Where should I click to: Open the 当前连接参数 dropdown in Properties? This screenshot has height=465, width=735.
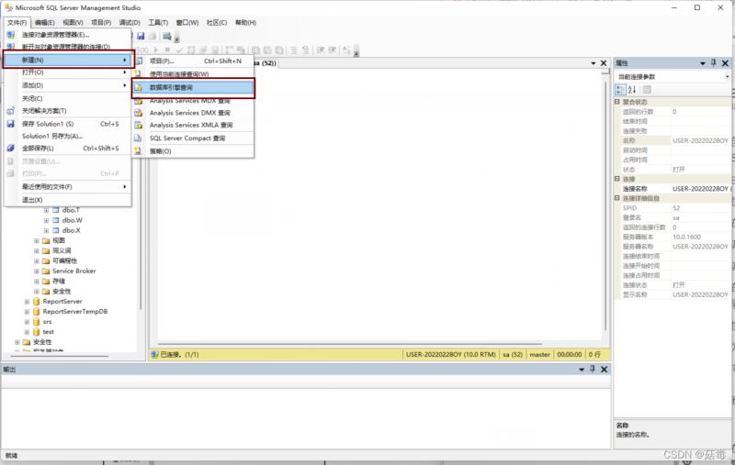727,76
